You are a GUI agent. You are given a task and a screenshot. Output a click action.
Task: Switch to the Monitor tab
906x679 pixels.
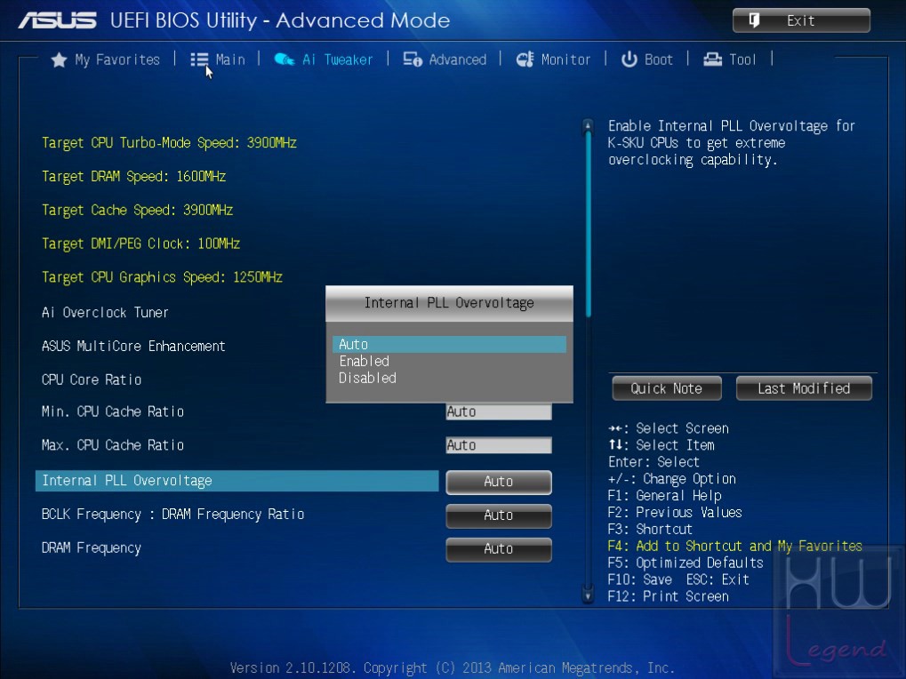click(x=565, y=60)
